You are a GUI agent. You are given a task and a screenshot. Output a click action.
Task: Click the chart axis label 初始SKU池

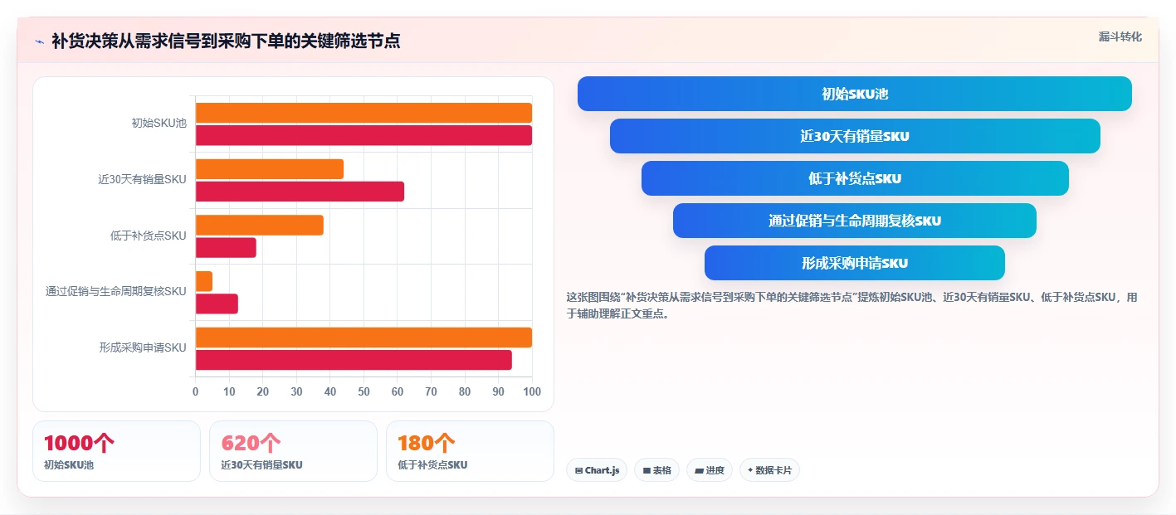159,124
